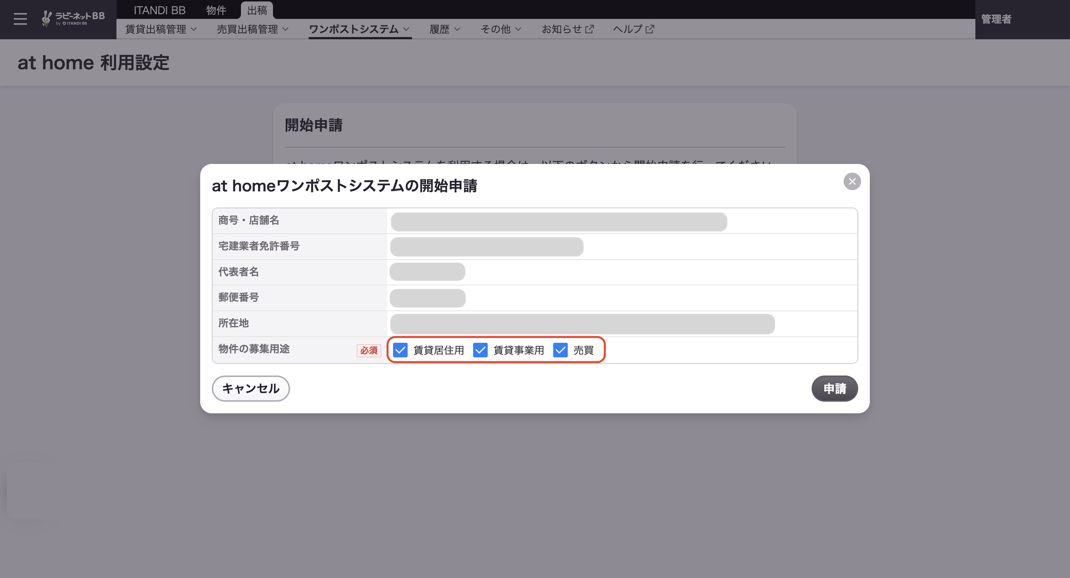Open the お知らせ external link
1070x578 pixels.
(568, 29)
